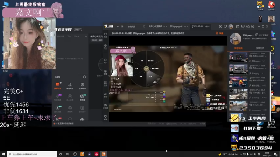Open 多人连麦 tool in 直播伴侣 toolbox

pyautogui.click(x=70, y=97)
